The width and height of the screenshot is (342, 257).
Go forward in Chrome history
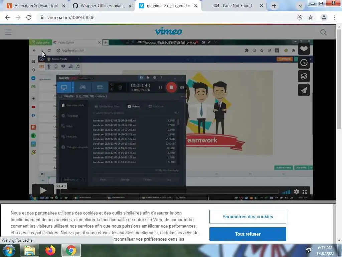pyautogui.click(x=18, y=17)
